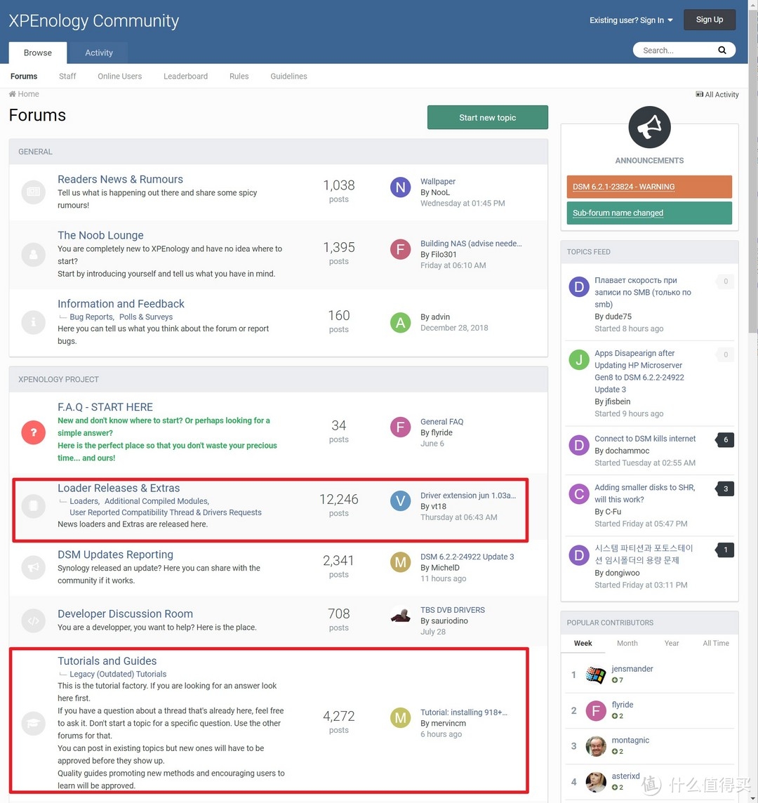Open the Leaderboard menu item
Image resolution: width=758 pixels, height=803 pixels.
(185, 77)
